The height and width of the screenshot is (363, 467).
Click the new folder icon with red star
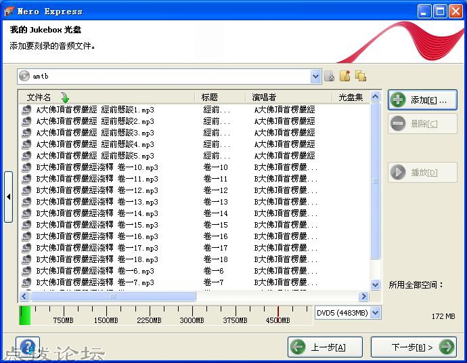click(345, 77)
